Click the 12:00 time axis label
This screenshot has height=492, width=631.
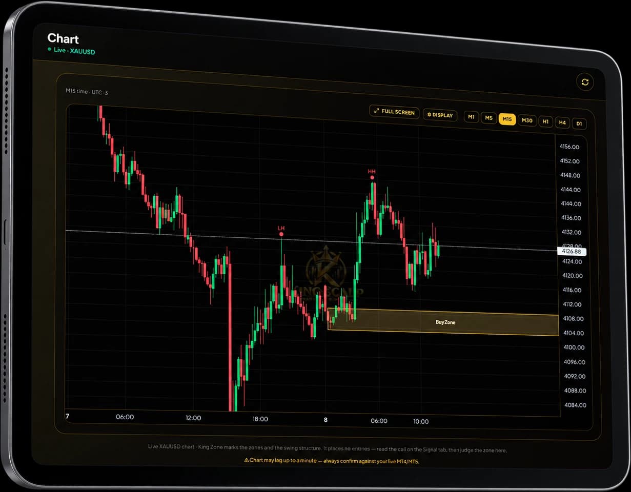coord(193,418)
